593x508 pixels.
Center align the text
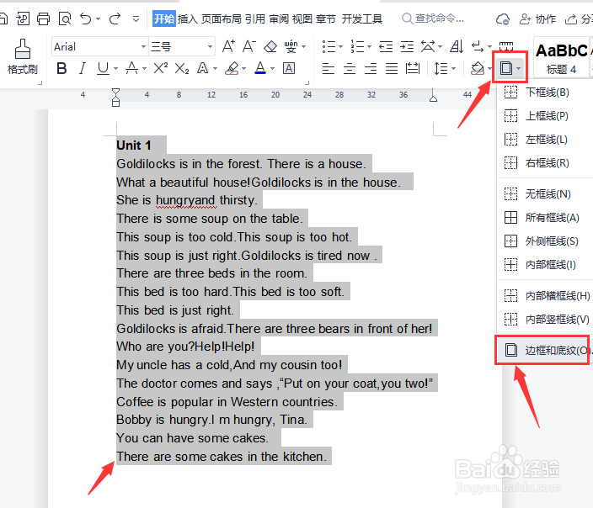tap(349, 69)
